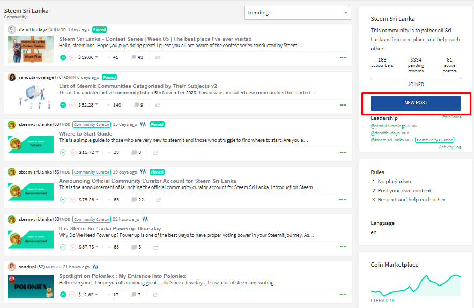Open Announcing Official Community Curator Account post
Image resolution: width=474 pixels, height=308 pixels.
[147, 181]
